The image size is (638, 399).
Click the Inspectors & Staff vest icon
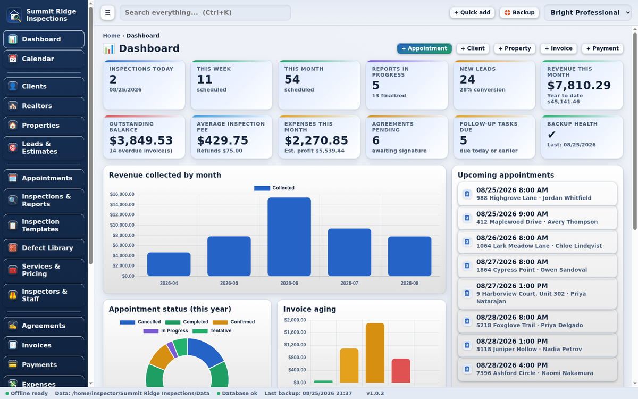(13, 295)
